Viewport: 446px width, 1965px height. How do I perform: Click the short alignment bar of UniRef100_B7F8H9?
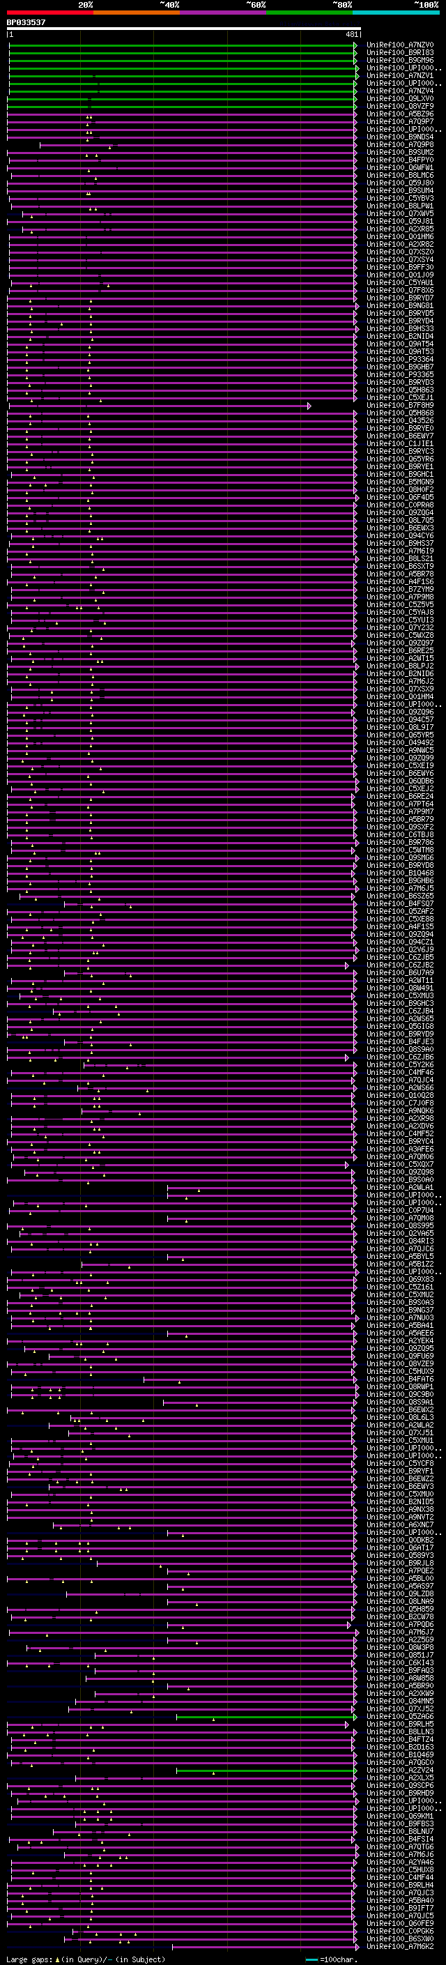(x=160, y=406)
